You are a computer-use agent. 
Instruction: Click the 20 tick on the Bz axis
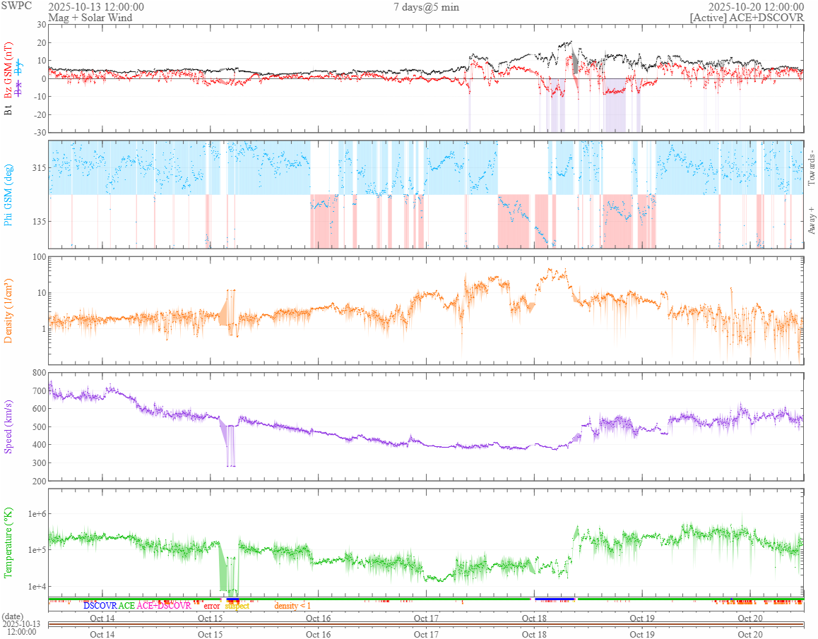42,43
